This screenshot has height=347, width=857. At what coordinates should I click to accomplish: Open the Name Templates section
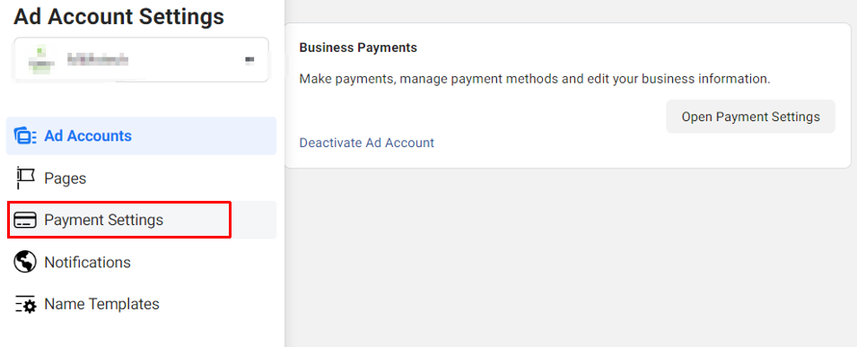141,304
